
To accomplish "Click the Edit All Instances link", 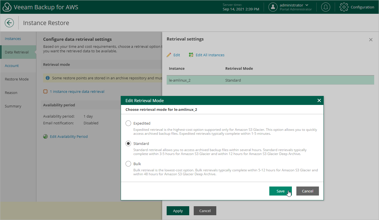I will point(210,55).
